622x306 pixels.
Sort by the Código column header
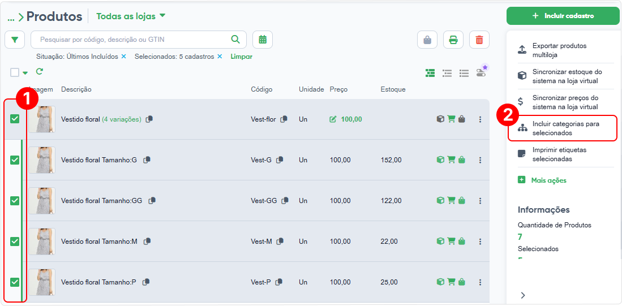[262, 89]
